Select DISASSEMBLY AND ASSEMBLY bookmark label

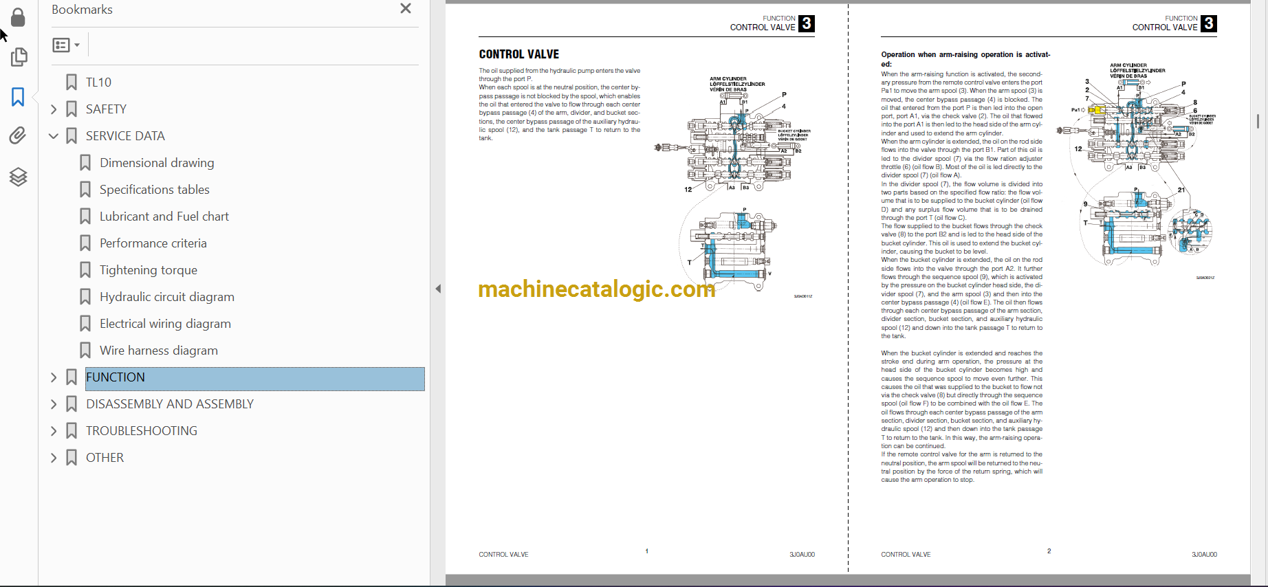pyautogui.click(x=170, y=404)
